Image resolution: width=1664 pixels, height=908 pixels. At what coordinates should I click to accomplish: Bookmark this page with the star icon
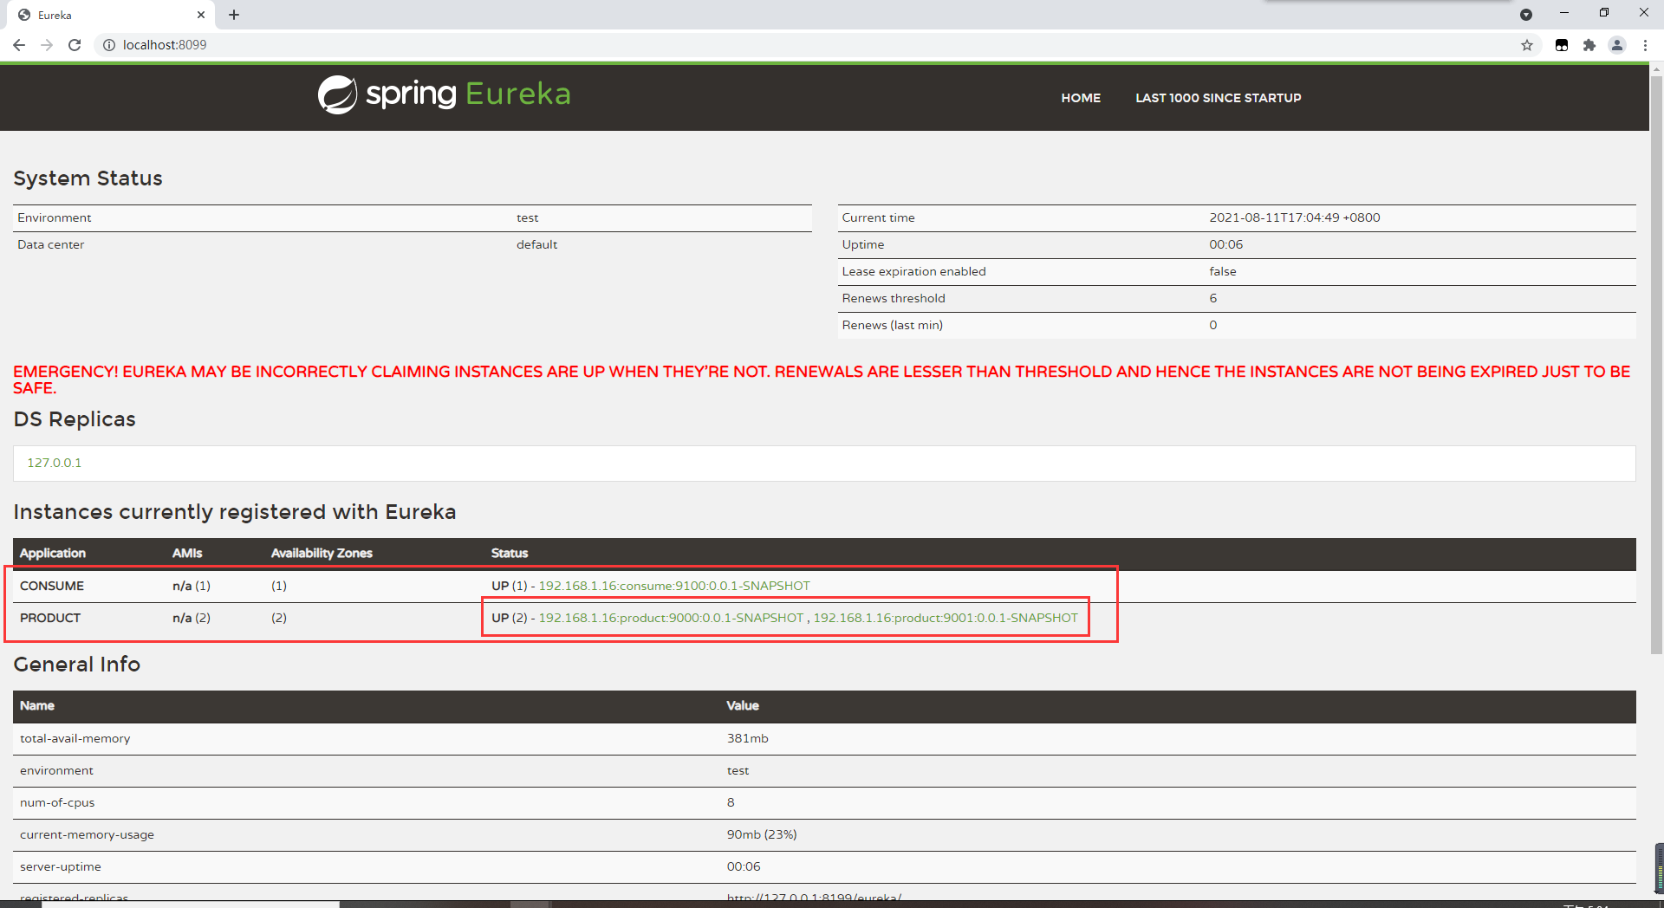(x=1527, y=45)
